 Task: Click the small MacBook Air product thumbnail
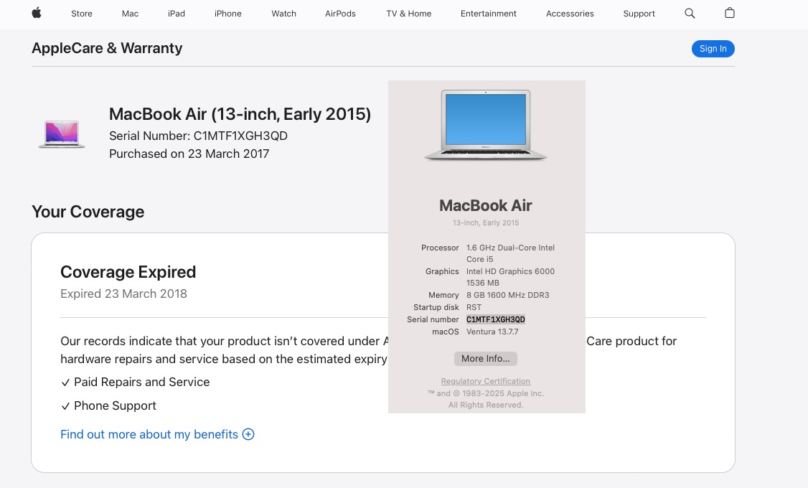click(x=62, y=134)
